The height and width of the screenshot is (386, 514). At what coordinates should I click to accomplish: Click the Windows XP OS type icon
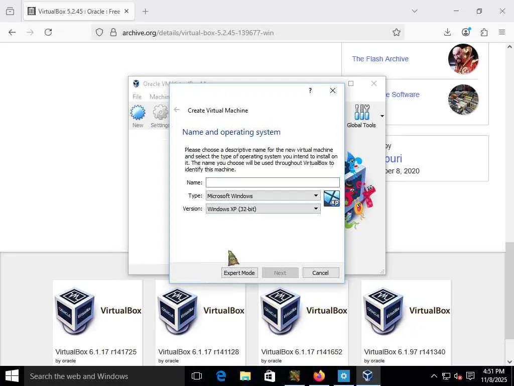pos(332,199)
